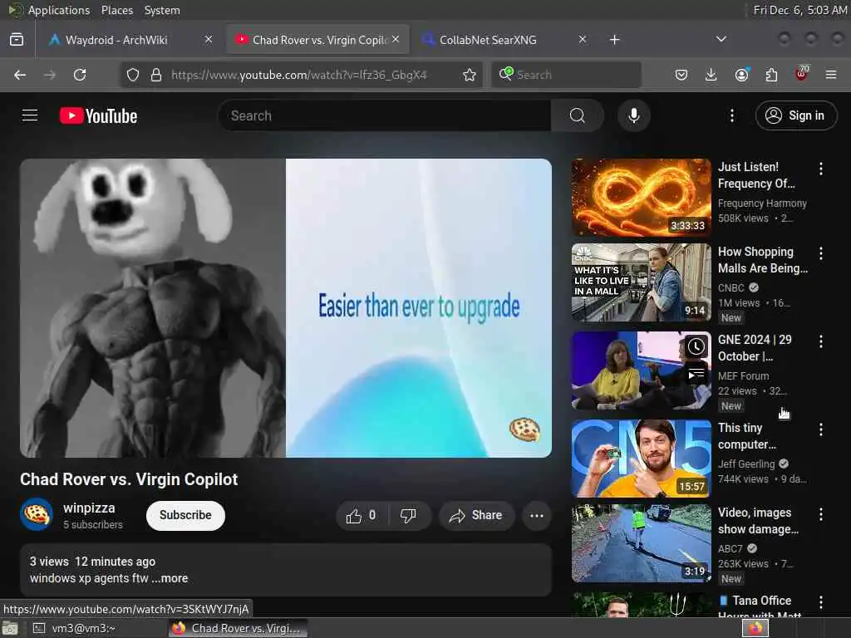Screen dimensions: 851x638
Task: Open the YouTube hamburger guide menu
Action: point(30,115)
